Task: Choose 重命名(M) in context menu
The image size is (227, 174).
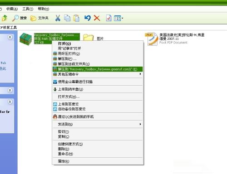Action: 98,154
